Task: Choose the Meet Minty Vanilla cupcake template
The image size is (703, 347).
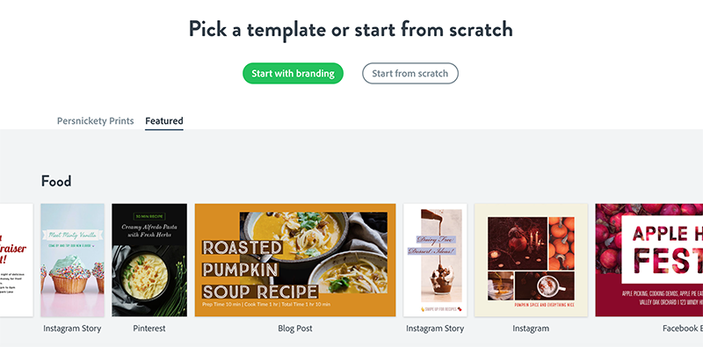Action: point(73,260)
